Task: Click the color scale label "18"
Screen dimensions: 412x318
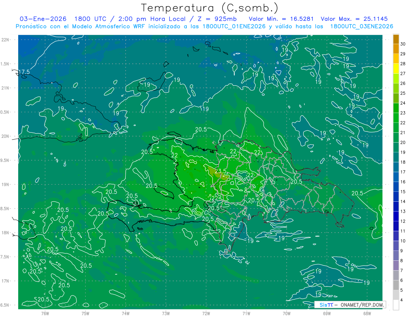Action: click(403, 162)
